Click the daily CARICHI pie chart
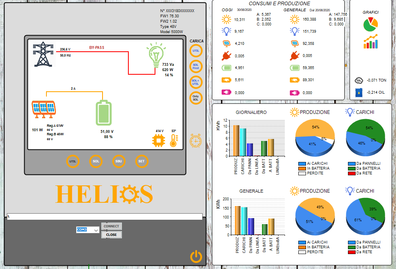The width and height of the screenshot is (396, 269). click(x=365, y=138)
